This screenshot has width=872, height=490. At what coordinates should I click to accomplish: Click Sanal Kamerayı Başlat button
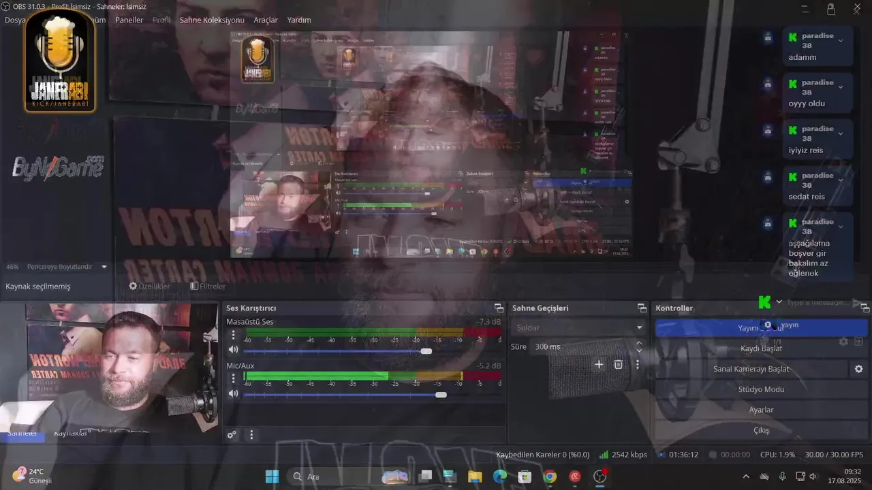click(x=751, y=369)
